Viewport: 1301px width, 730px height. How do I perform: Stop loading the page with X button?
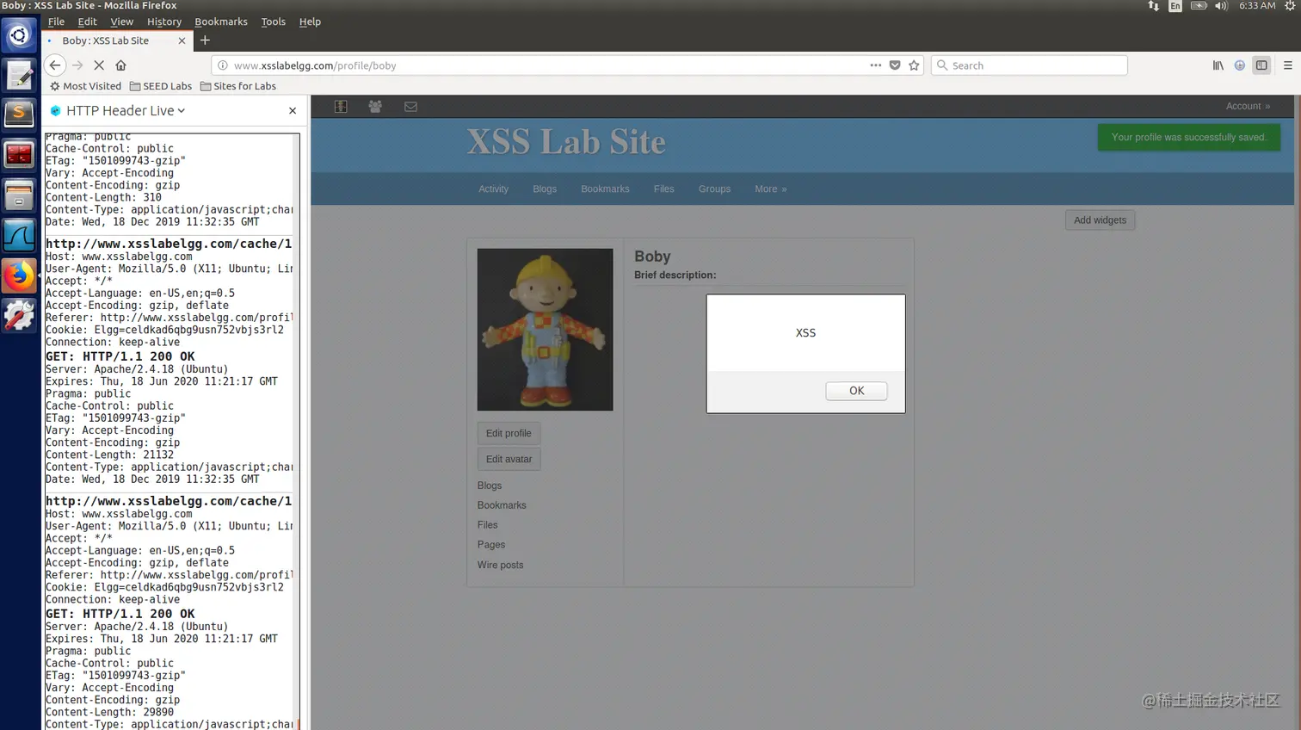tap(99, 65)
